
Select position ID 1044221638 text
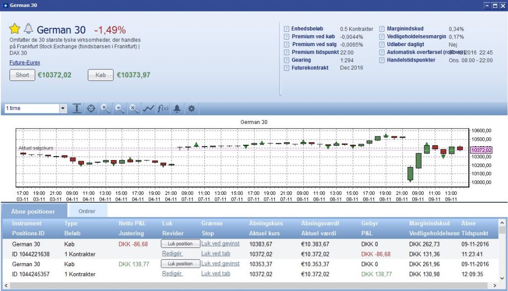(31, 254)
